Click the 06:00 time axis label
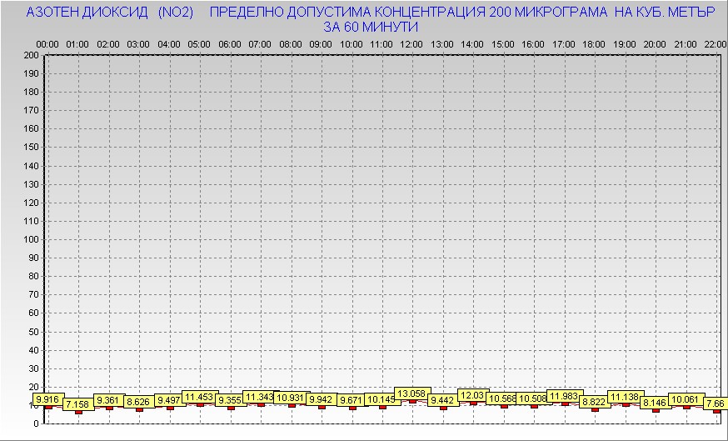The width and height of the screenshot is (728, 441). tap(229, 43)
